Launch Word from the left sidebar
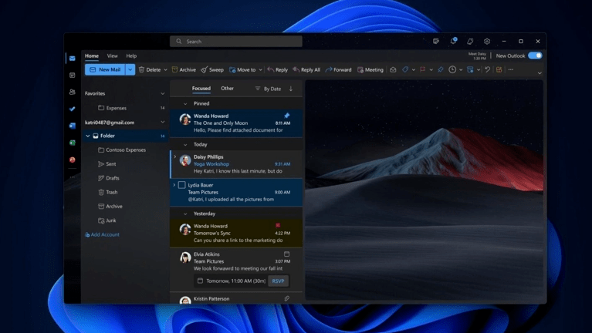This screenshot has width=592, height=333. (x=72, y=126)
